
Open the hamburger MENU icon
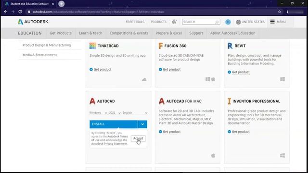pos(272,22)
